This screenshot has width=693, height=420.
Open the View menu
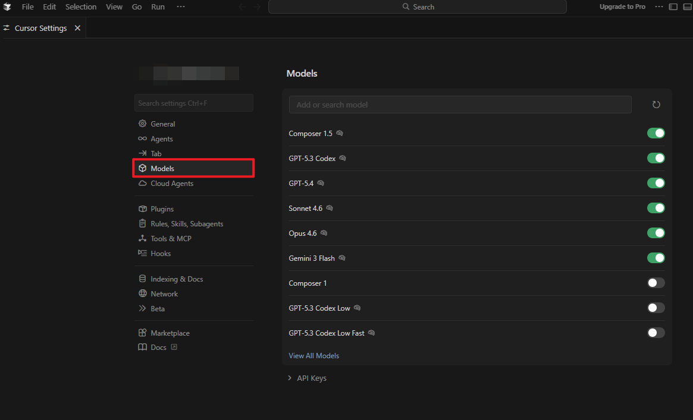point(114,7)
